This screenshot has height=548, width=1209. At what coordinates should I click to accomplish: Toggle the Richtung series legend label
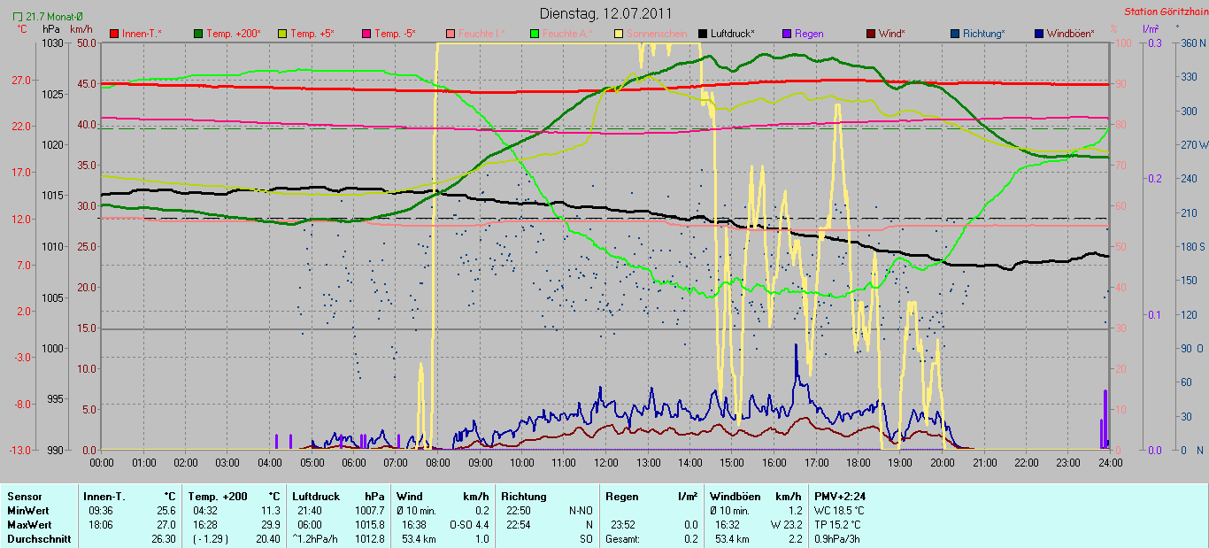tap(983, 34)
